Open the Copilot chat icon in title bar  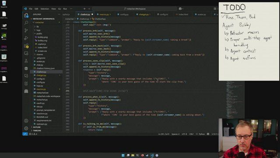tap(181, 9)
